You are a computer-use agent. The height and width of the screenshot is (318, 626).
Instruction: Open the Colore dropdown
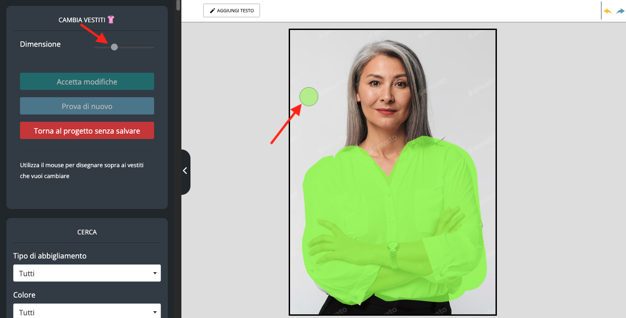click(87, 312)
